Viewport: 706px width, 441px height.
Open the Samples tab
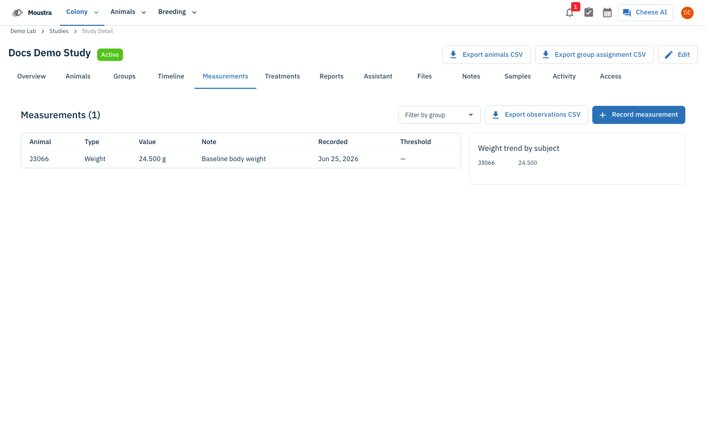[x=518, y=76]
